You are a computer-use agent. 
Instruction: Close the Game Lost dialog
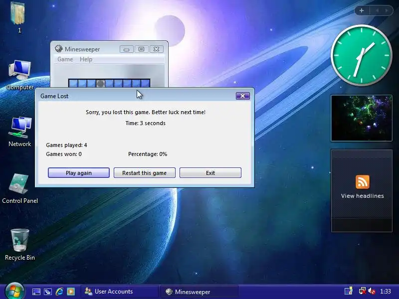point(242,96)
